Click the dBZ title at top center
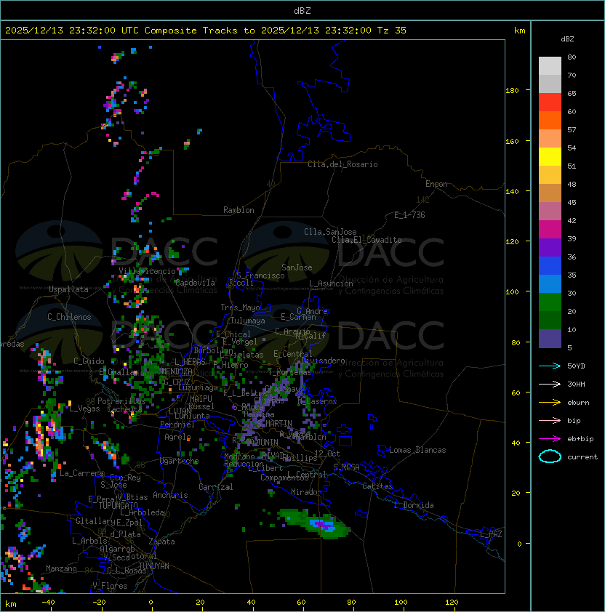The width and height of the screenshot is (605, 612). point(302,11)
